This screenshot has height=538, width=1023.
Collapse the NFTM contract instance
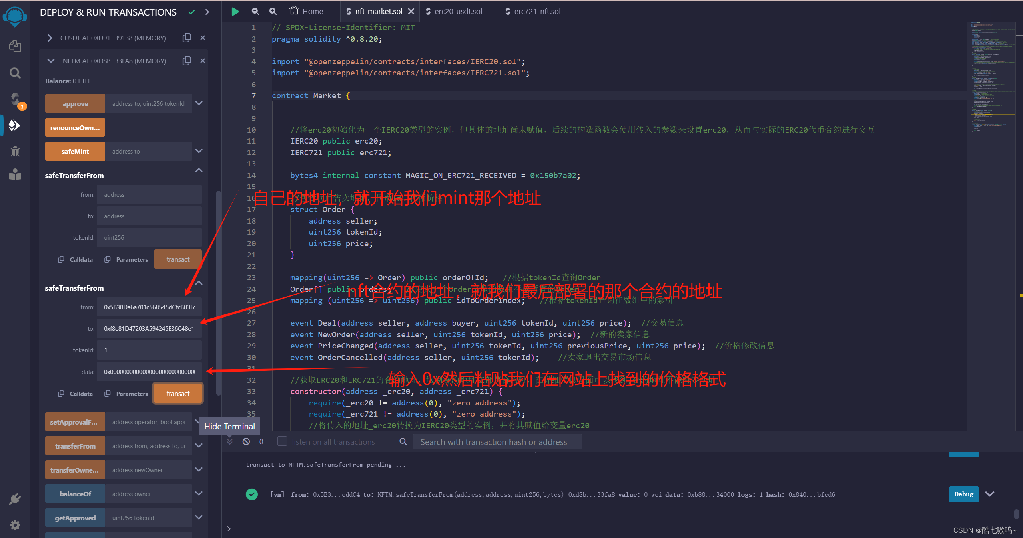[51, 61]
